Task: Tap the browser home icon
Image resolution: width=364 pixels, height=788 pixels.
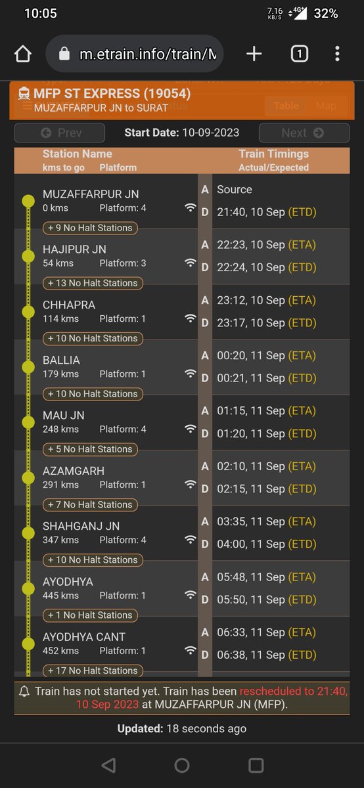Action: coord(23,54)
